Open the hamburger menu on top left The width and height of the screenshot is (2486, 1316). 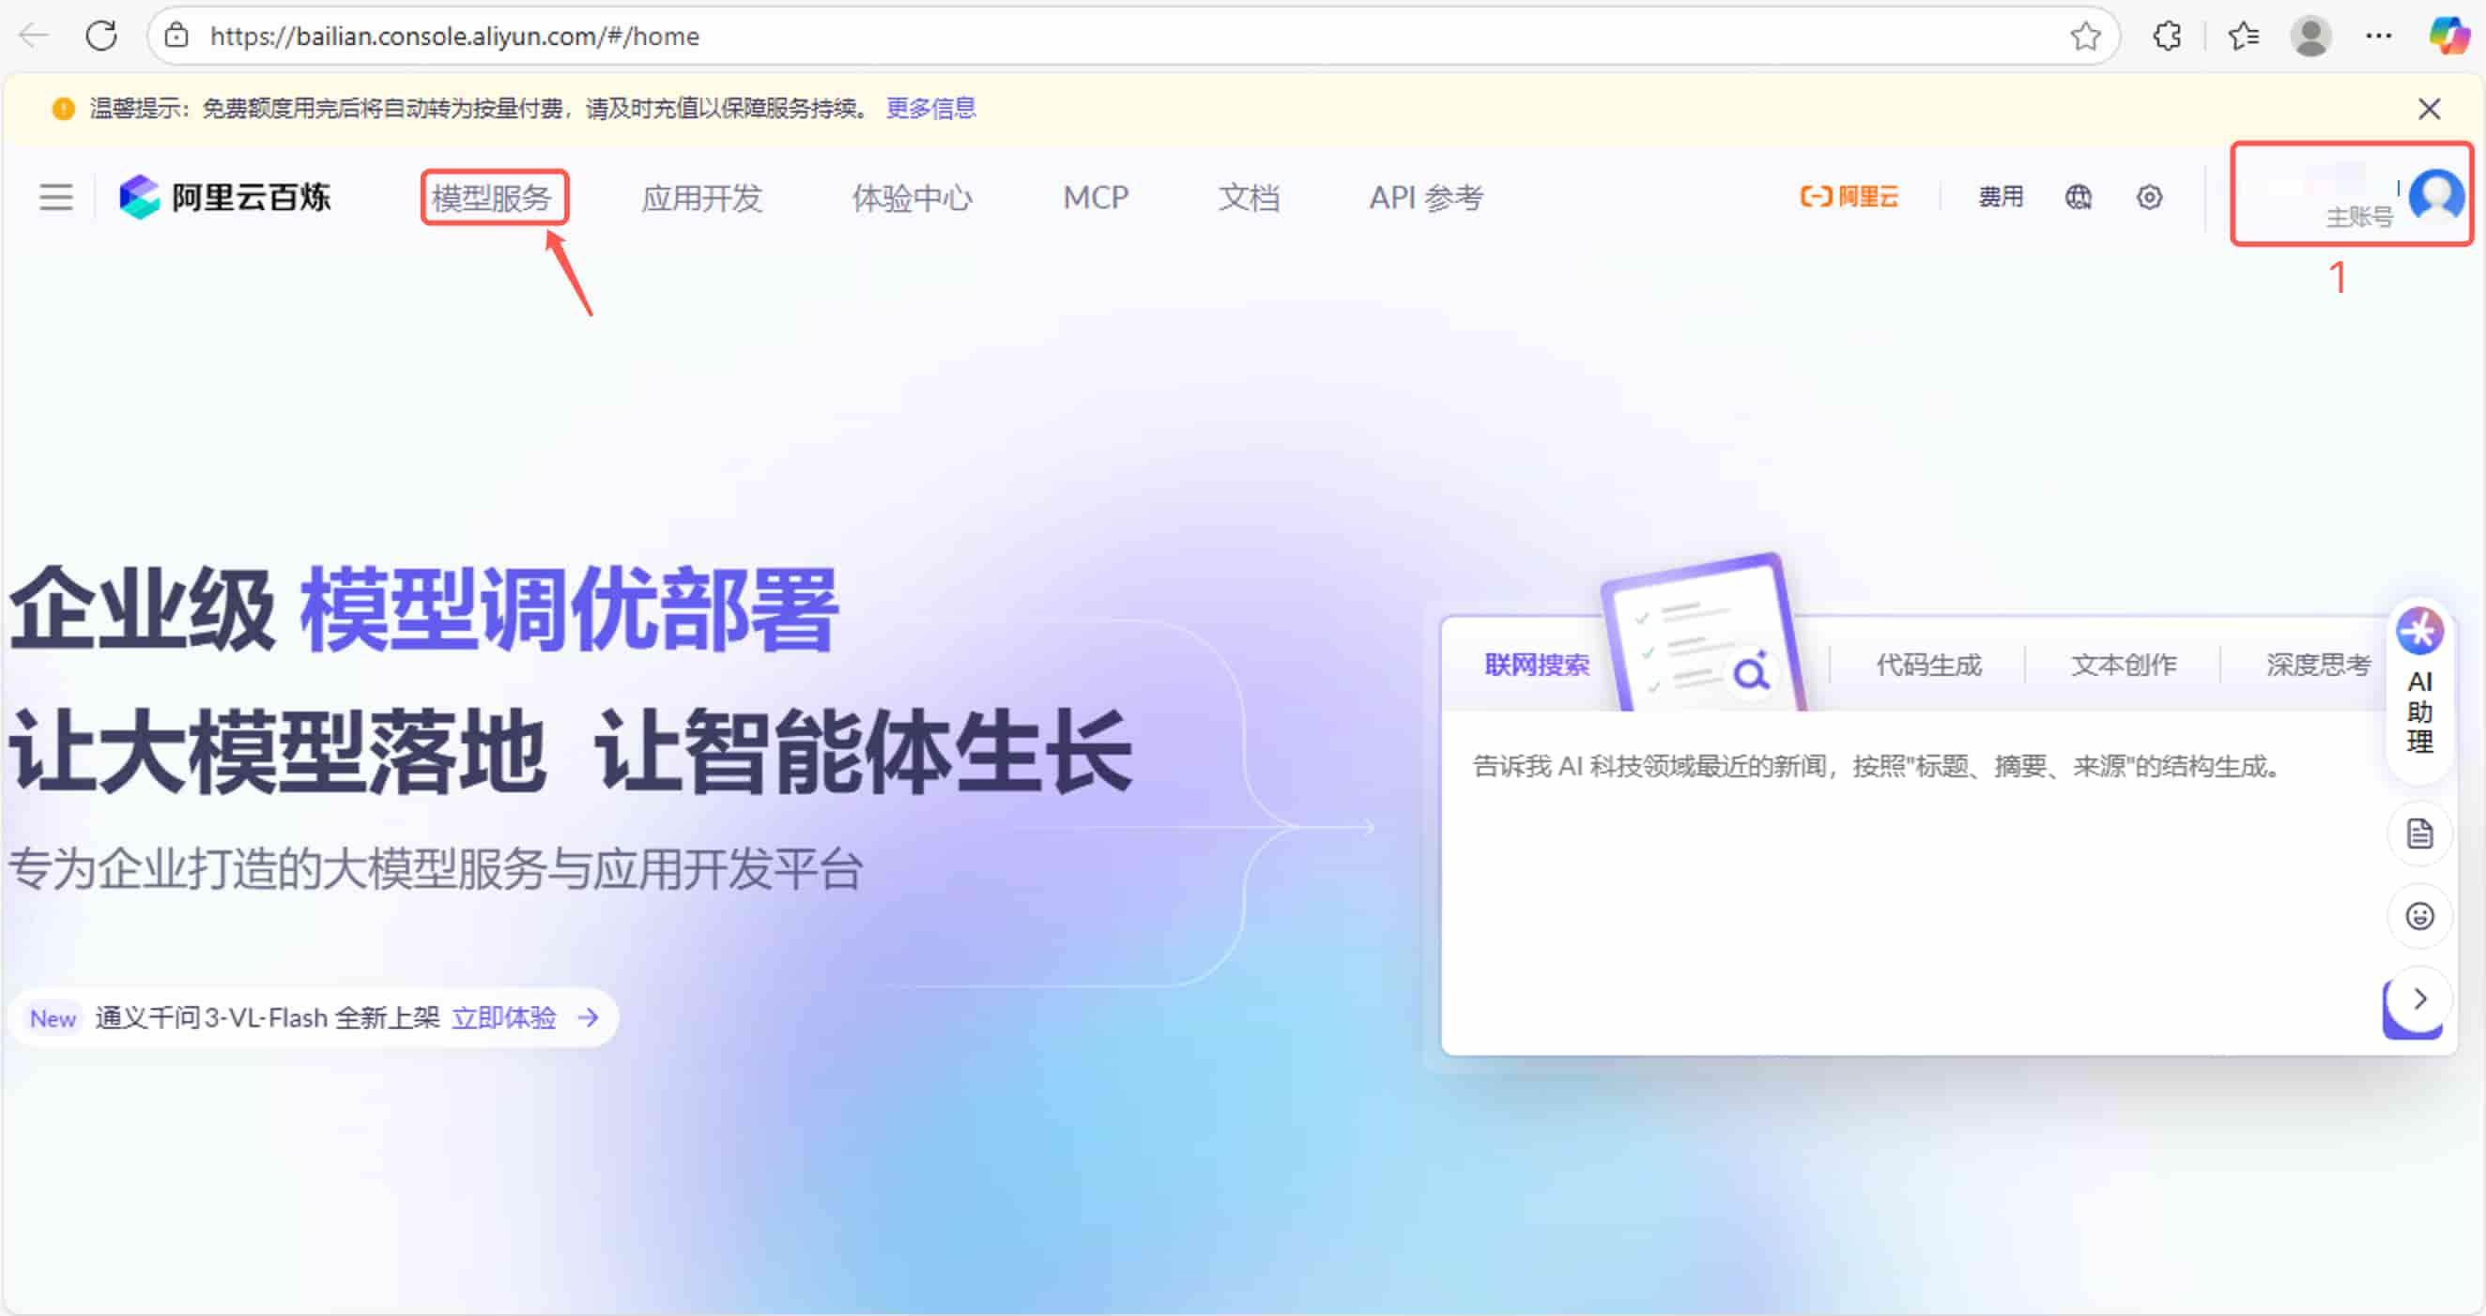[55, 197]
